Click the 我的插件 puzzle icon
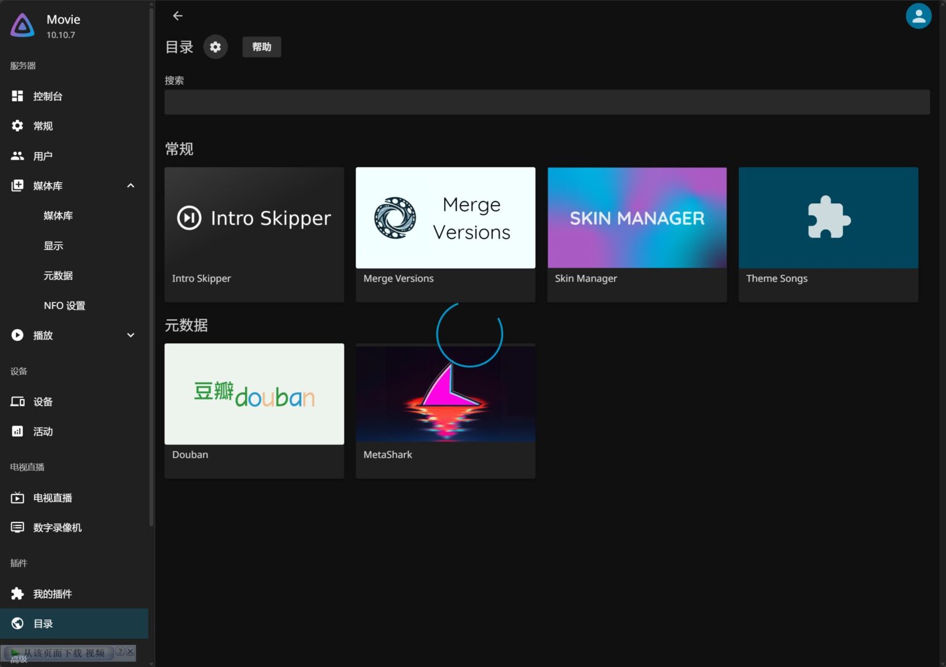This screenshot has height=667, width=946. pyautogui.click(x=18, y=594)
